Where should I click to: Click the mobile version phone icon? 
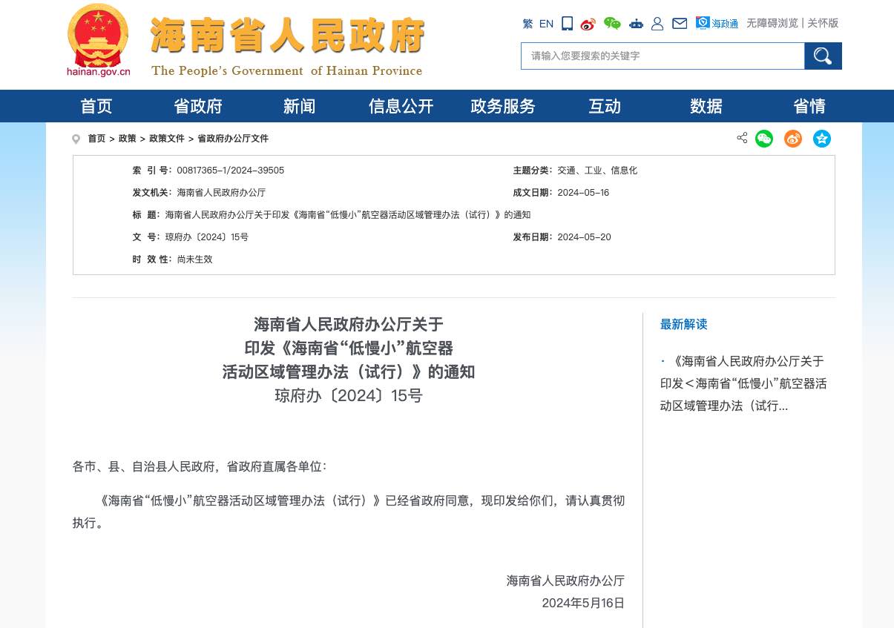(567, 24)
